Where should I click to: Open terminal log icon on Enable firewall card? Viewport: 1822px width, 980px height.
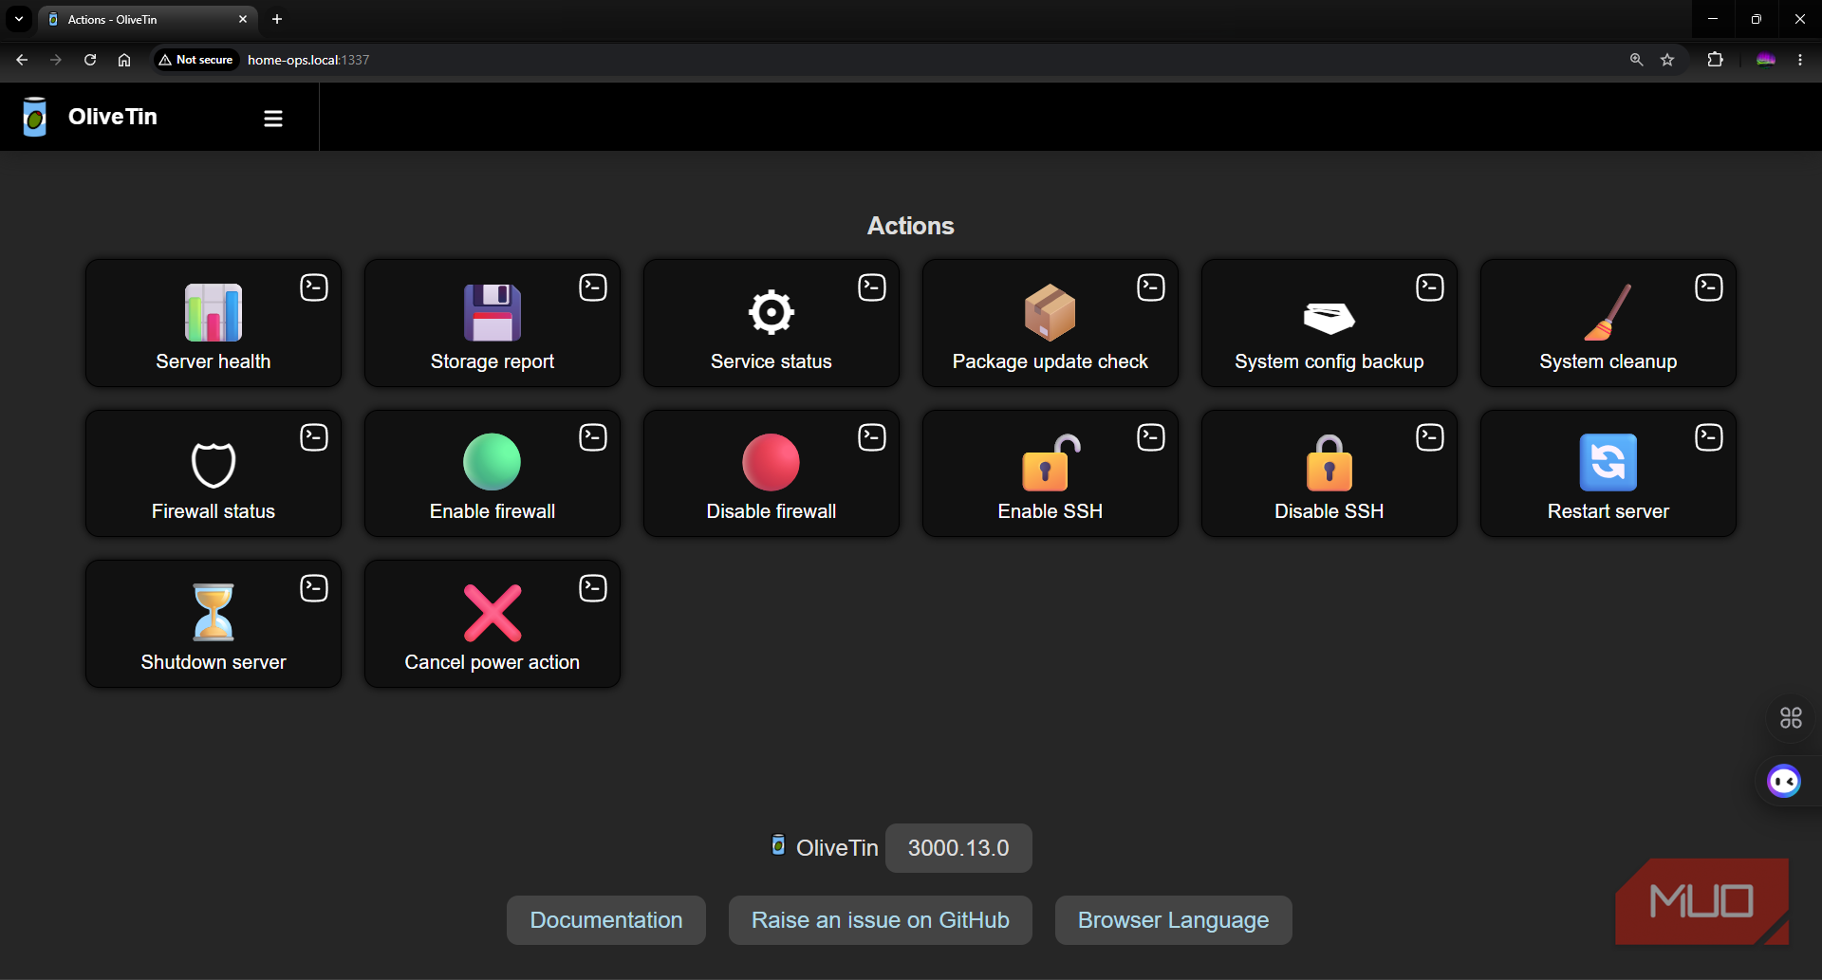coord(593,436)
